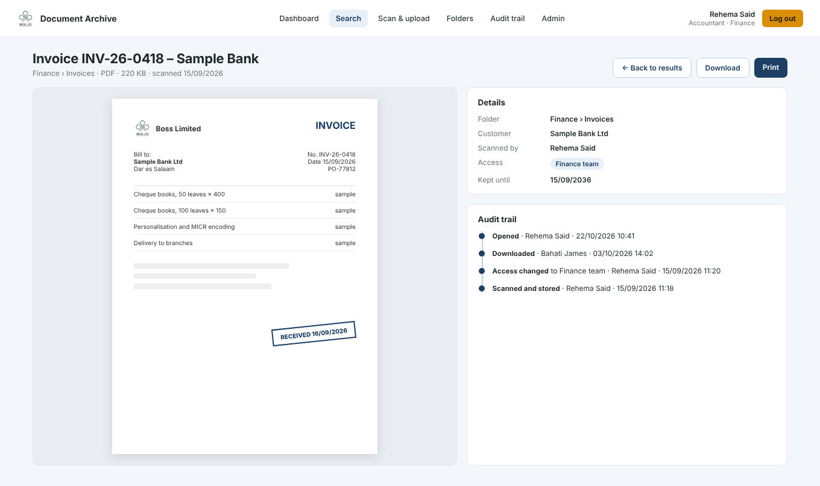Go back to results
820x486 pixels.
click(x=652, y=68)
